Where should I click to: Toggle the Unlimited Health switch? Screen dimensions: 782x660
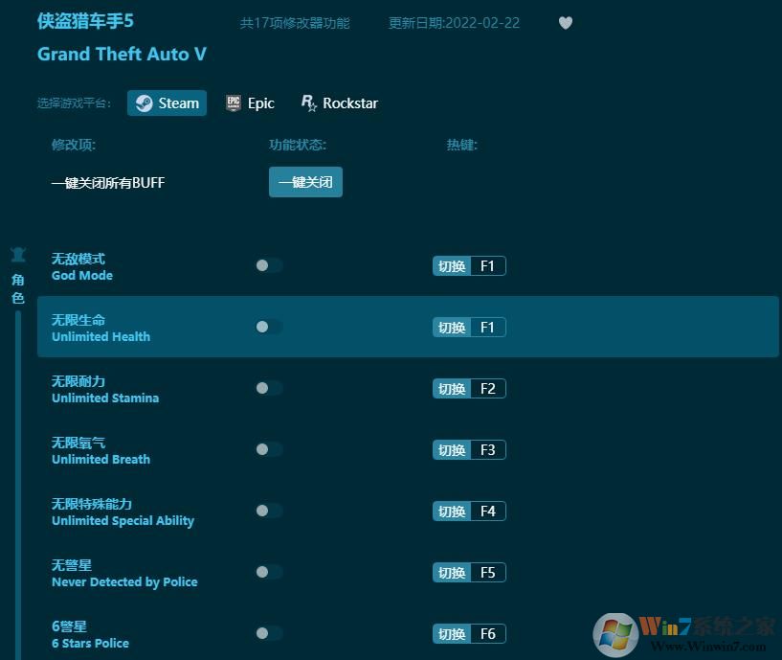[269, 327]
